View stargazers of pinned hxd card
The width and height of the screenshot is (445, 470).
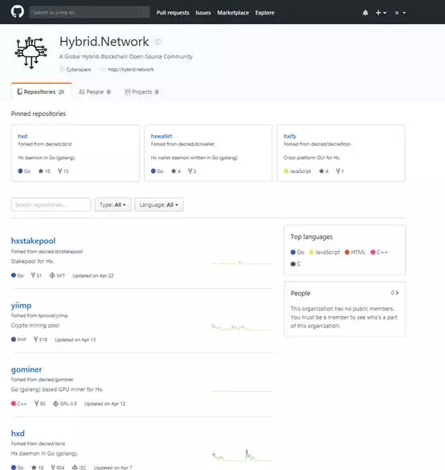coord(44,171)
